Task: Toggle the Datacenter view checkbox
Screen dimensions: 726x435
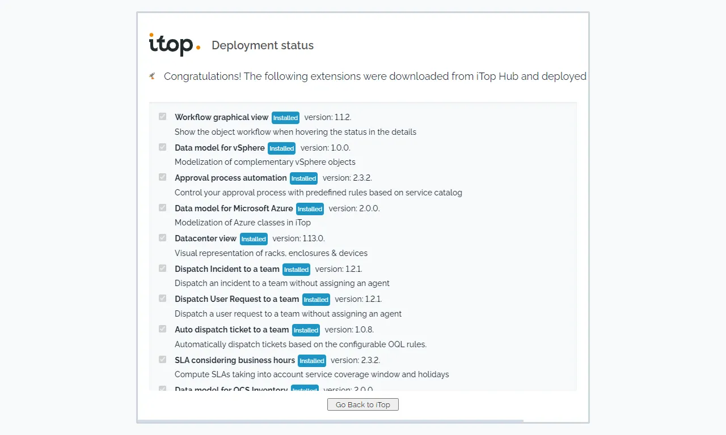Action: [x=163, y=238]
